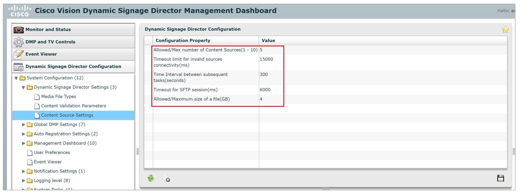Select Auto Registration Settings (2) label
521x194 pixels.
click(x=66, y=134)
